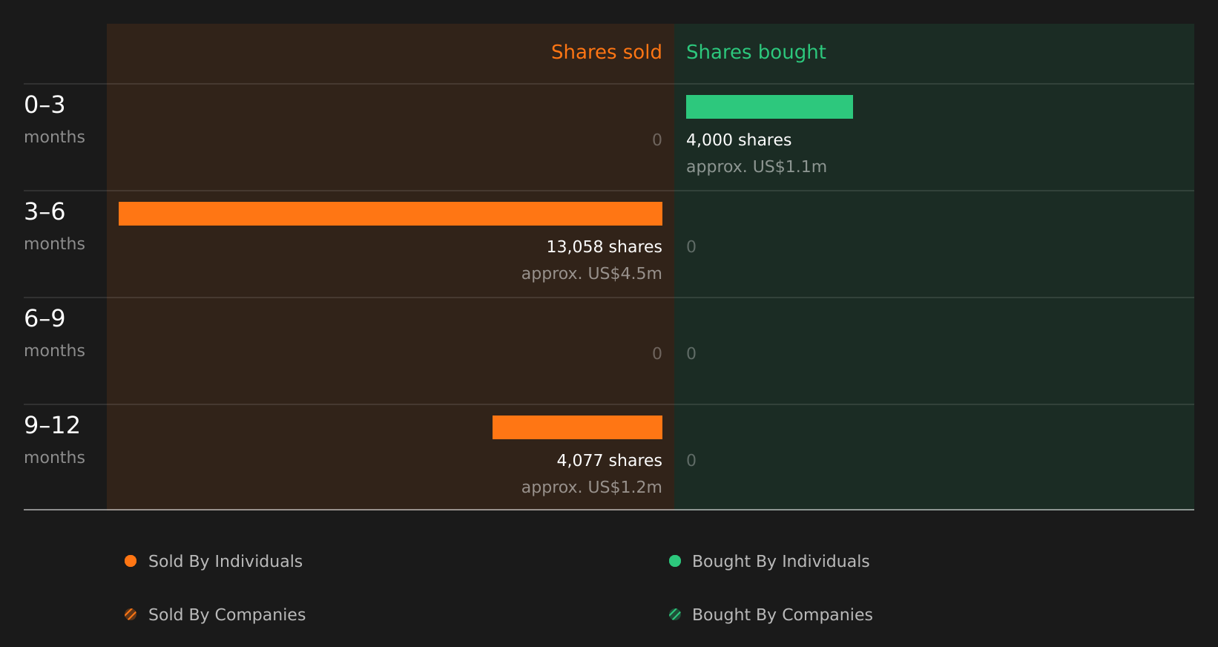The width and height of the screenshot is (1218, 647).
Task: Click the bought 0 in 3–6 months row
Action: (691, 247)
